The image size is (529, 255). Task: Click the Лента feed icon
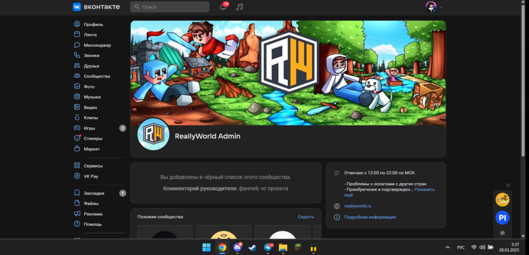77,34
